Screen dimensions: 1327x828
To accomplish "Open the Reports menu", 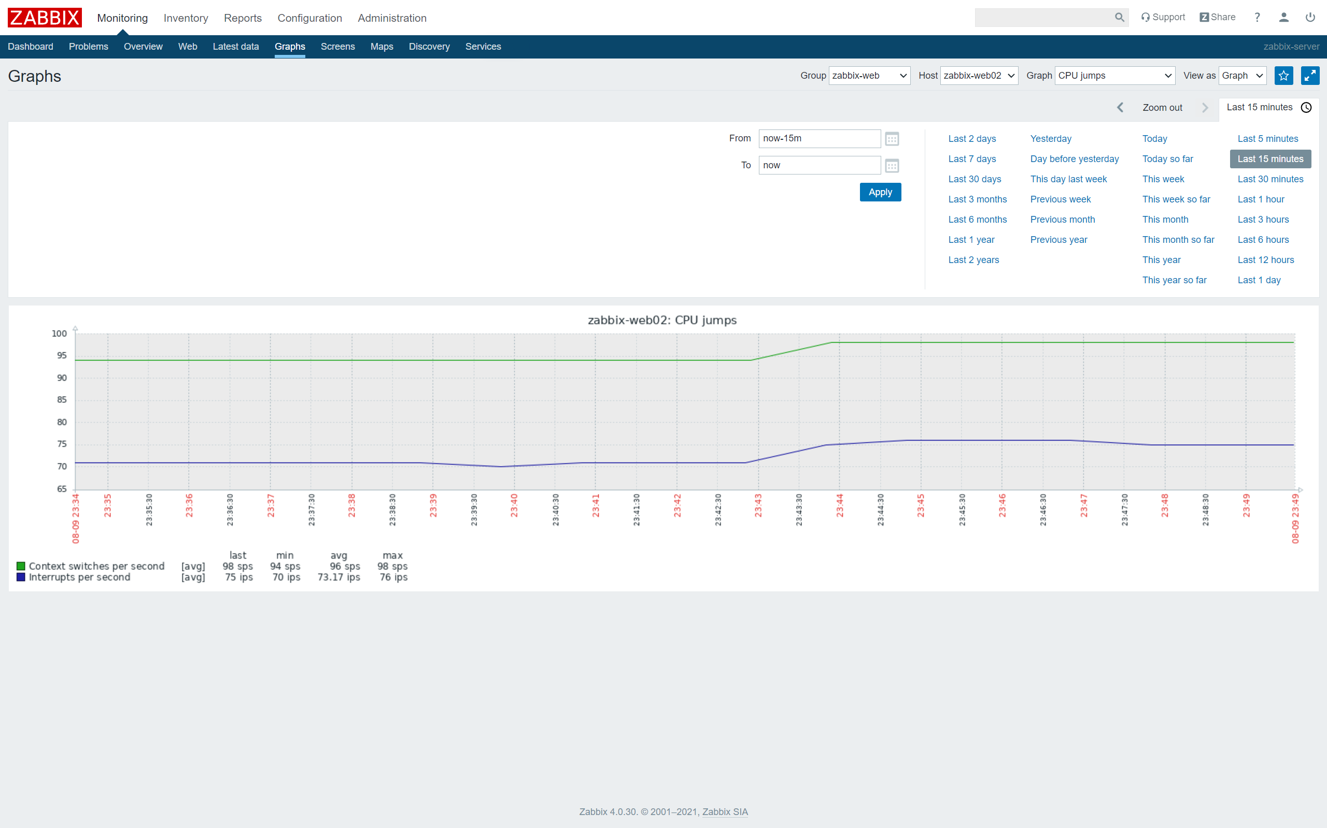I will pyautogui.click(x=243, y=18).
